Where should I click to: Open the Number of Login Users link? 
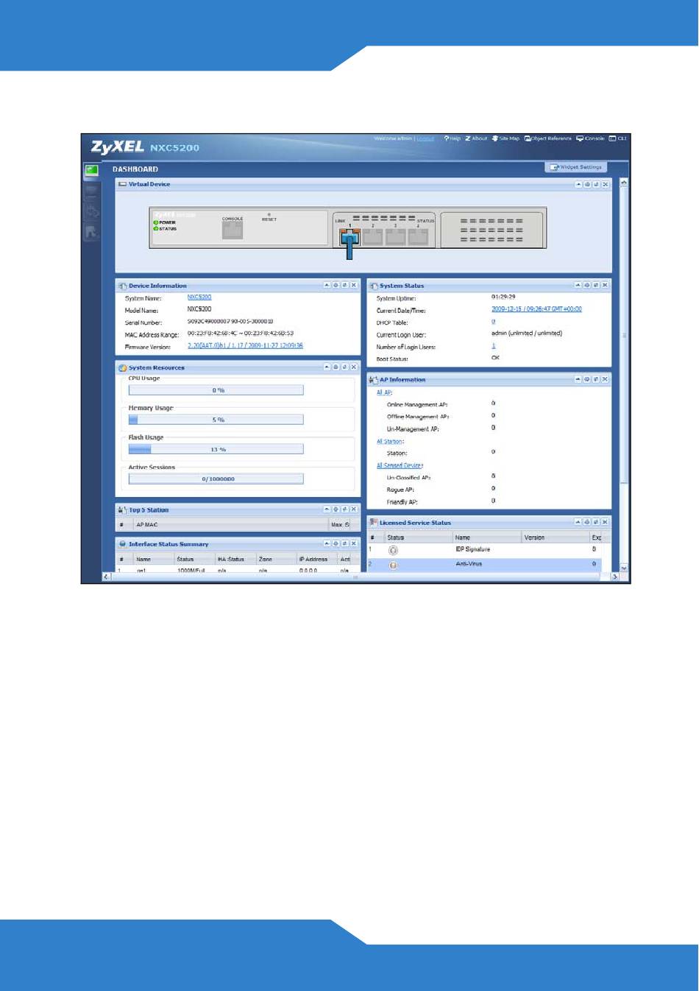(x=493, y=346)
